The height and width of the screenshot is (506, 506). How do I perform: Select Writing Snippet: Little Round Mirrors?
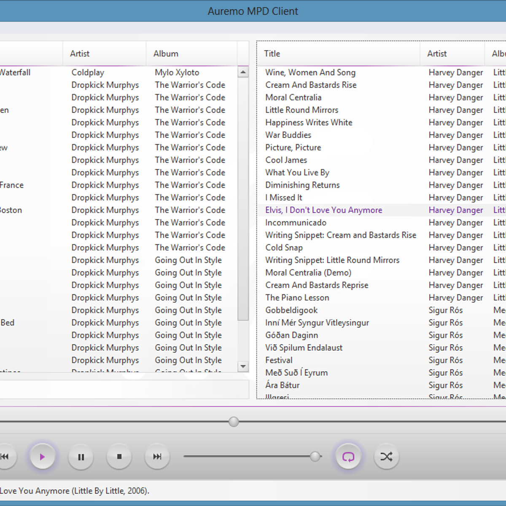point(382,260)
